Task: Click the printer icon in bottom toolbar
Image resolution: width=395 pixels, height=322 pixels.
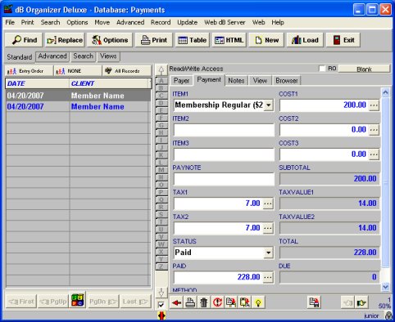Action: 190,302
